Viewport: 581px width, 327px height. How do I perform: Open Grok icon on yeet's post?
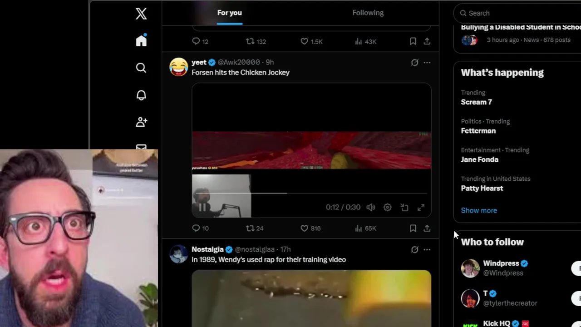click(414, 63)
